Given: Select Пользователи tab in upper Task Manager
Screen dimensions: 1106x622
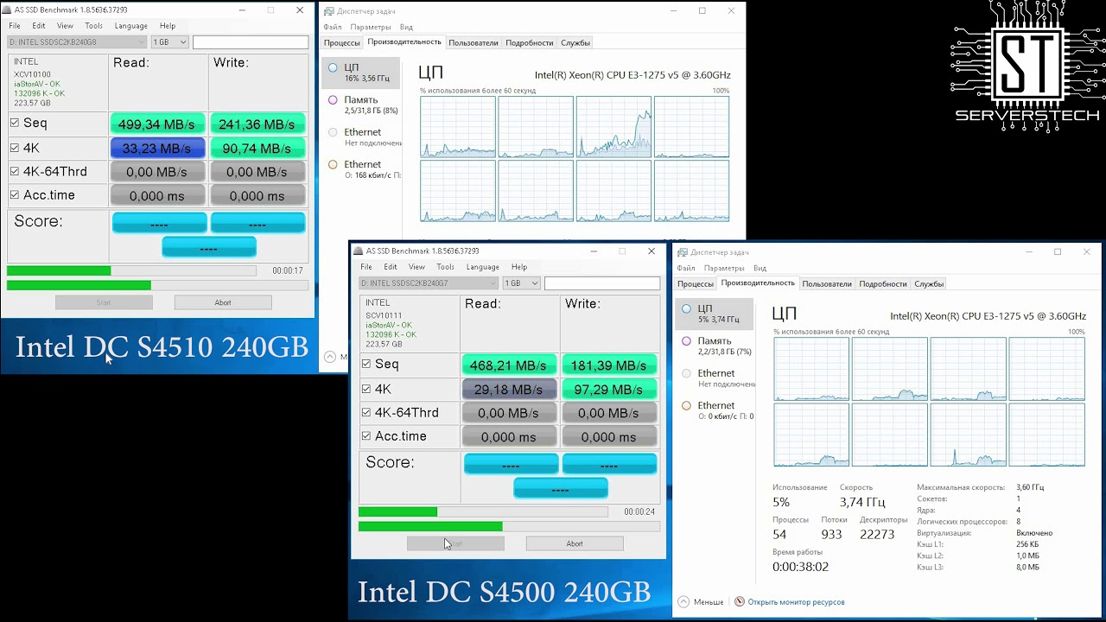Looking at the screenshot, I should pyautogui.click(x=474, y=42).
